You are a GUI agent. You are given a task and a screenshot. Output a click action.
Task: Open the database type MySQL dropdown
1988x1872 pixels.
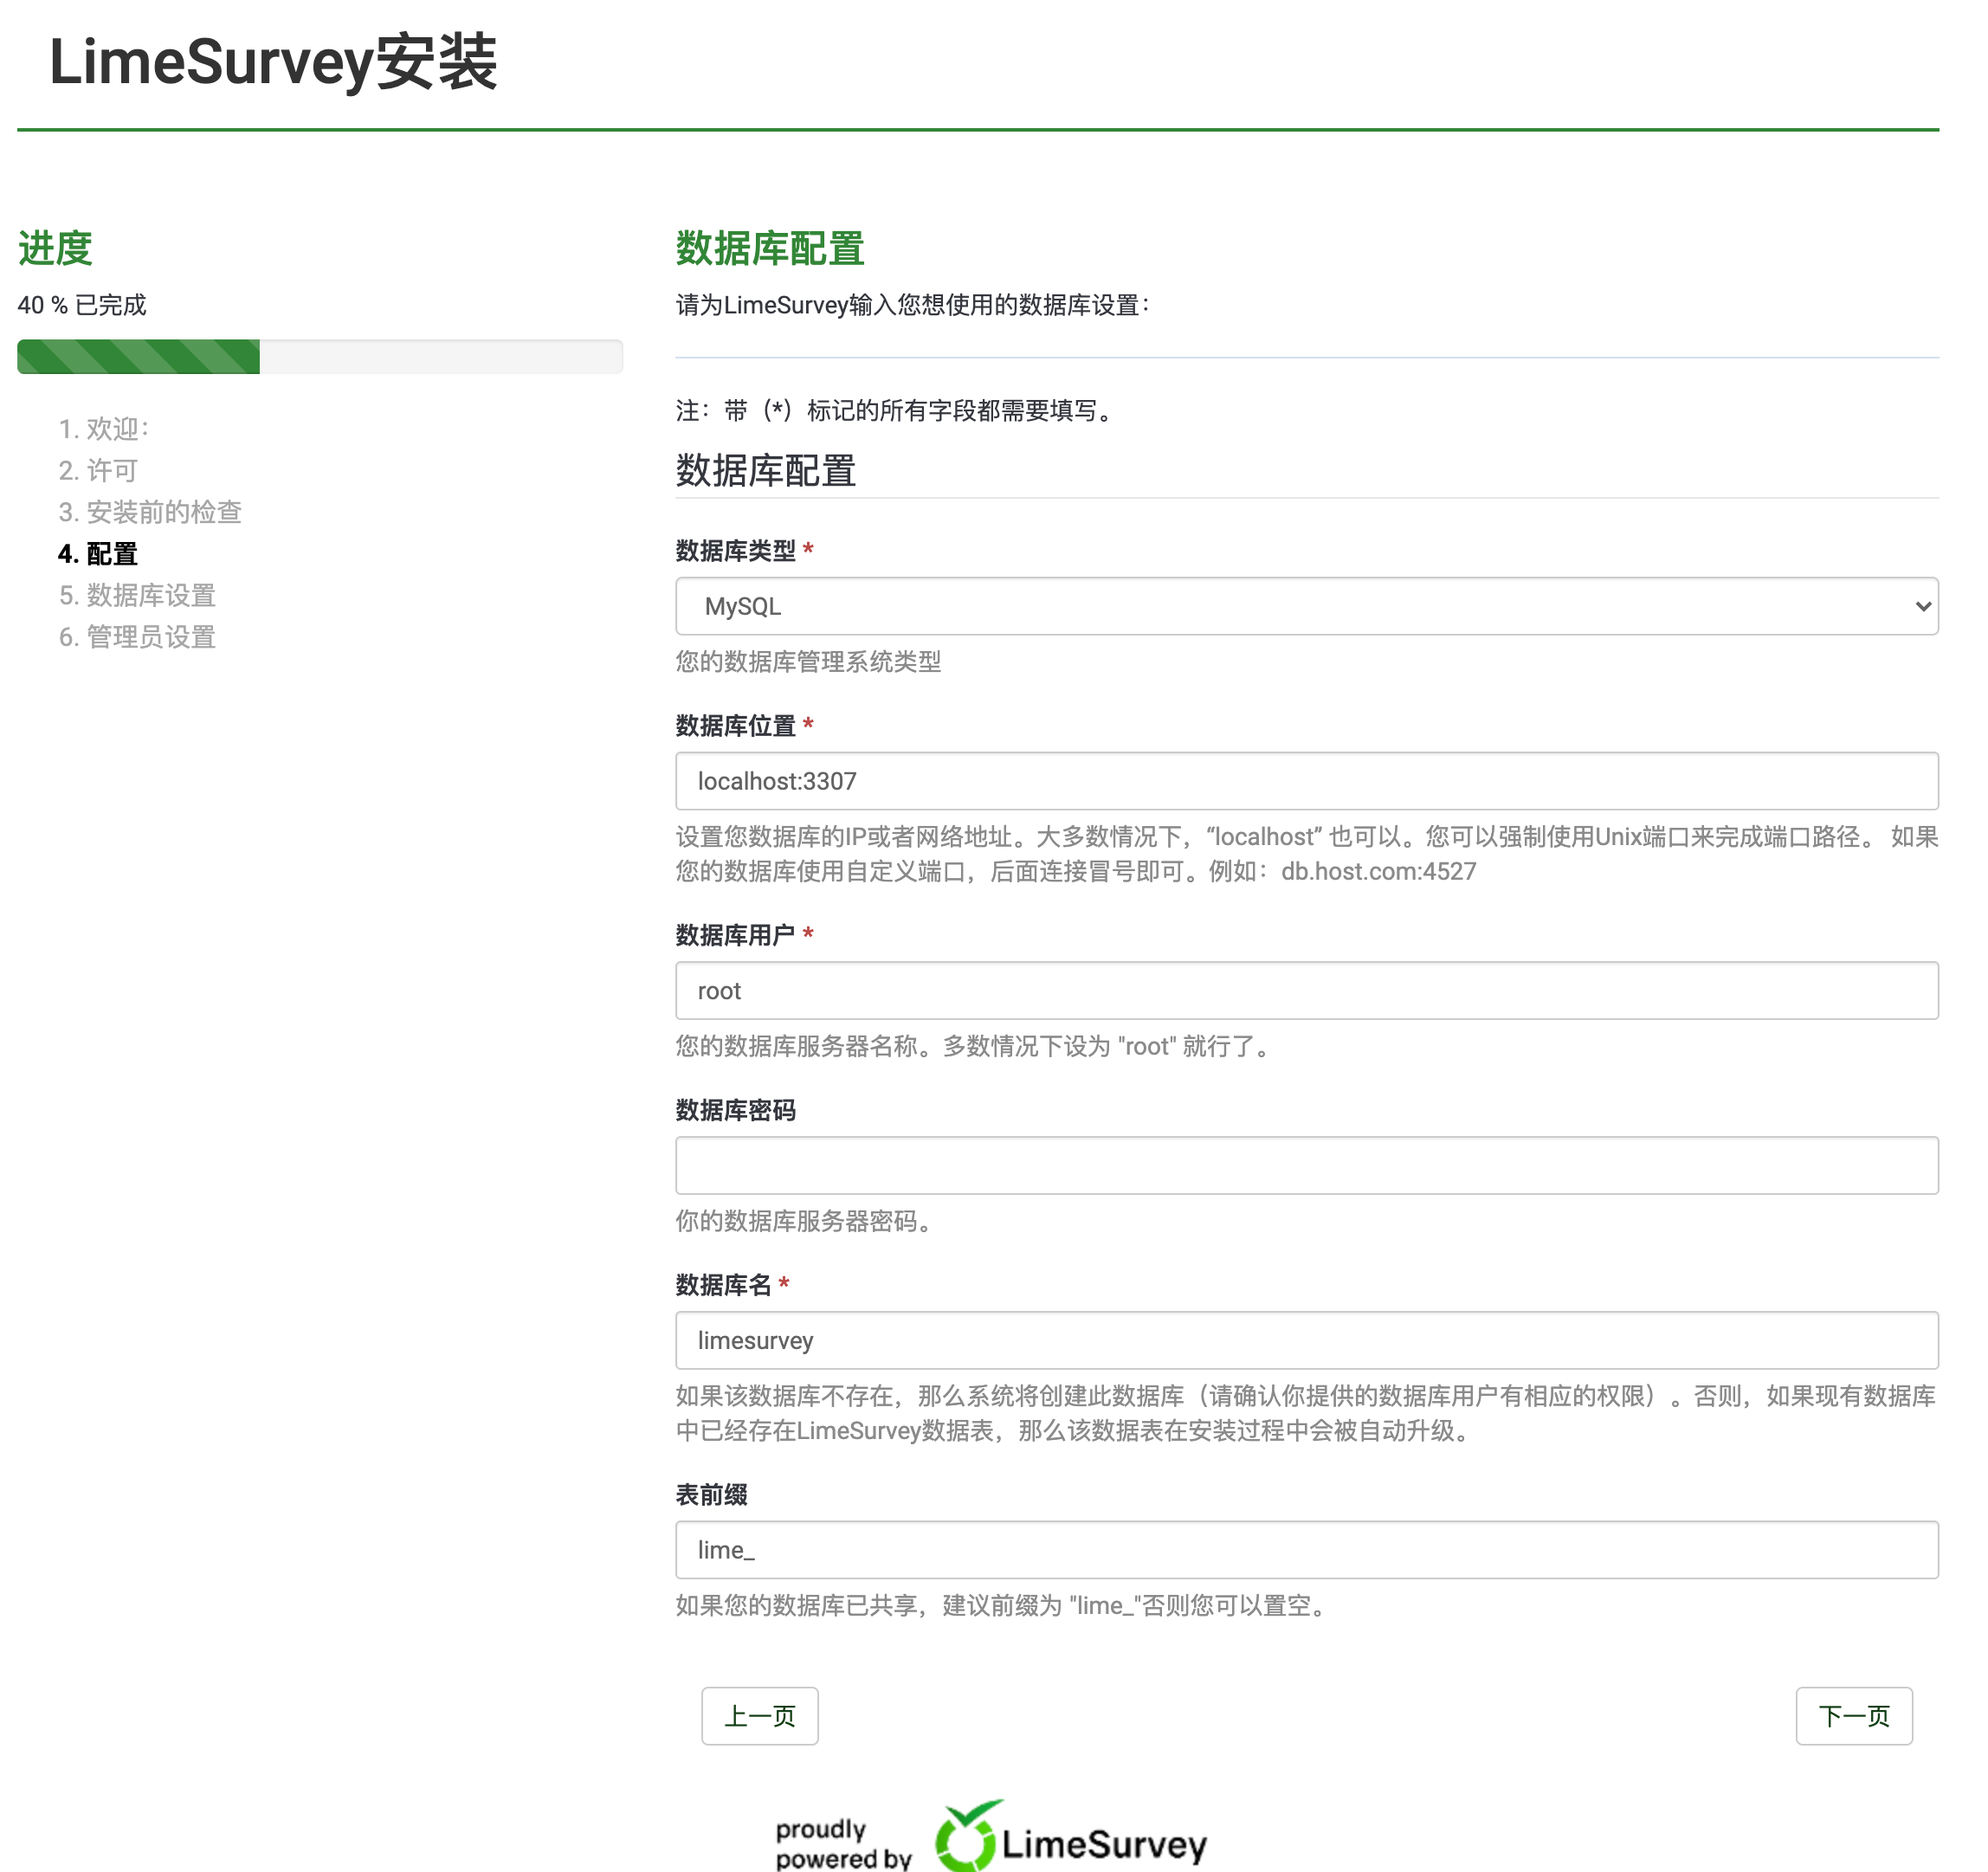point(1305,606)
